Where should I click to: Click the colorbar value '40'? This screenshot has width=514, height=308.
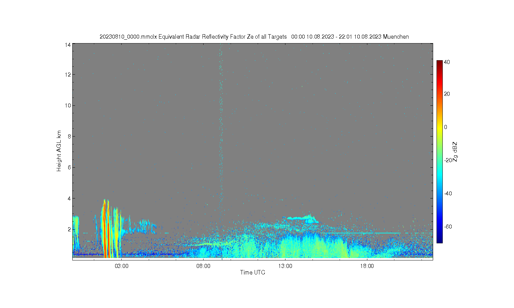pyautogui.click(x=447, y=62)
